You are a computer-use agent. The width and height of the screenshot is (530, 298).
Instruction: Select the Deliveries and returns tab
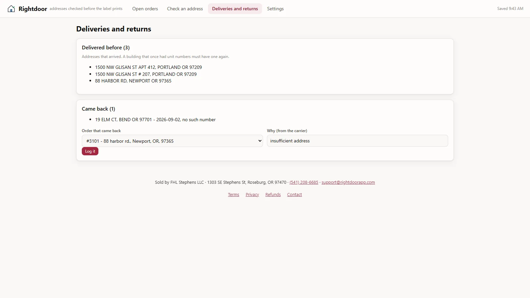(235, 9)
